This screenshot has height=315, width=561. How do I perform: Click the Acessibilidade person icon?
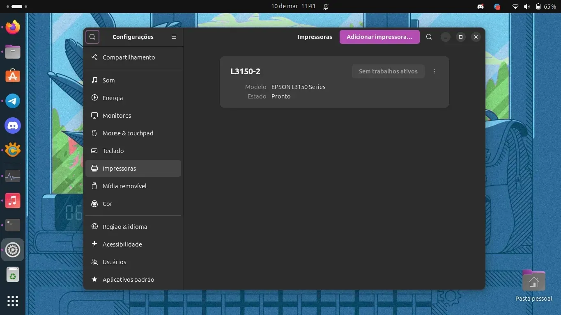tap(94, 244)
